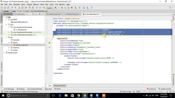175x98 pixels.
Task: Click the Copy icon in toolbar
Action: click(x=22, y=8)
